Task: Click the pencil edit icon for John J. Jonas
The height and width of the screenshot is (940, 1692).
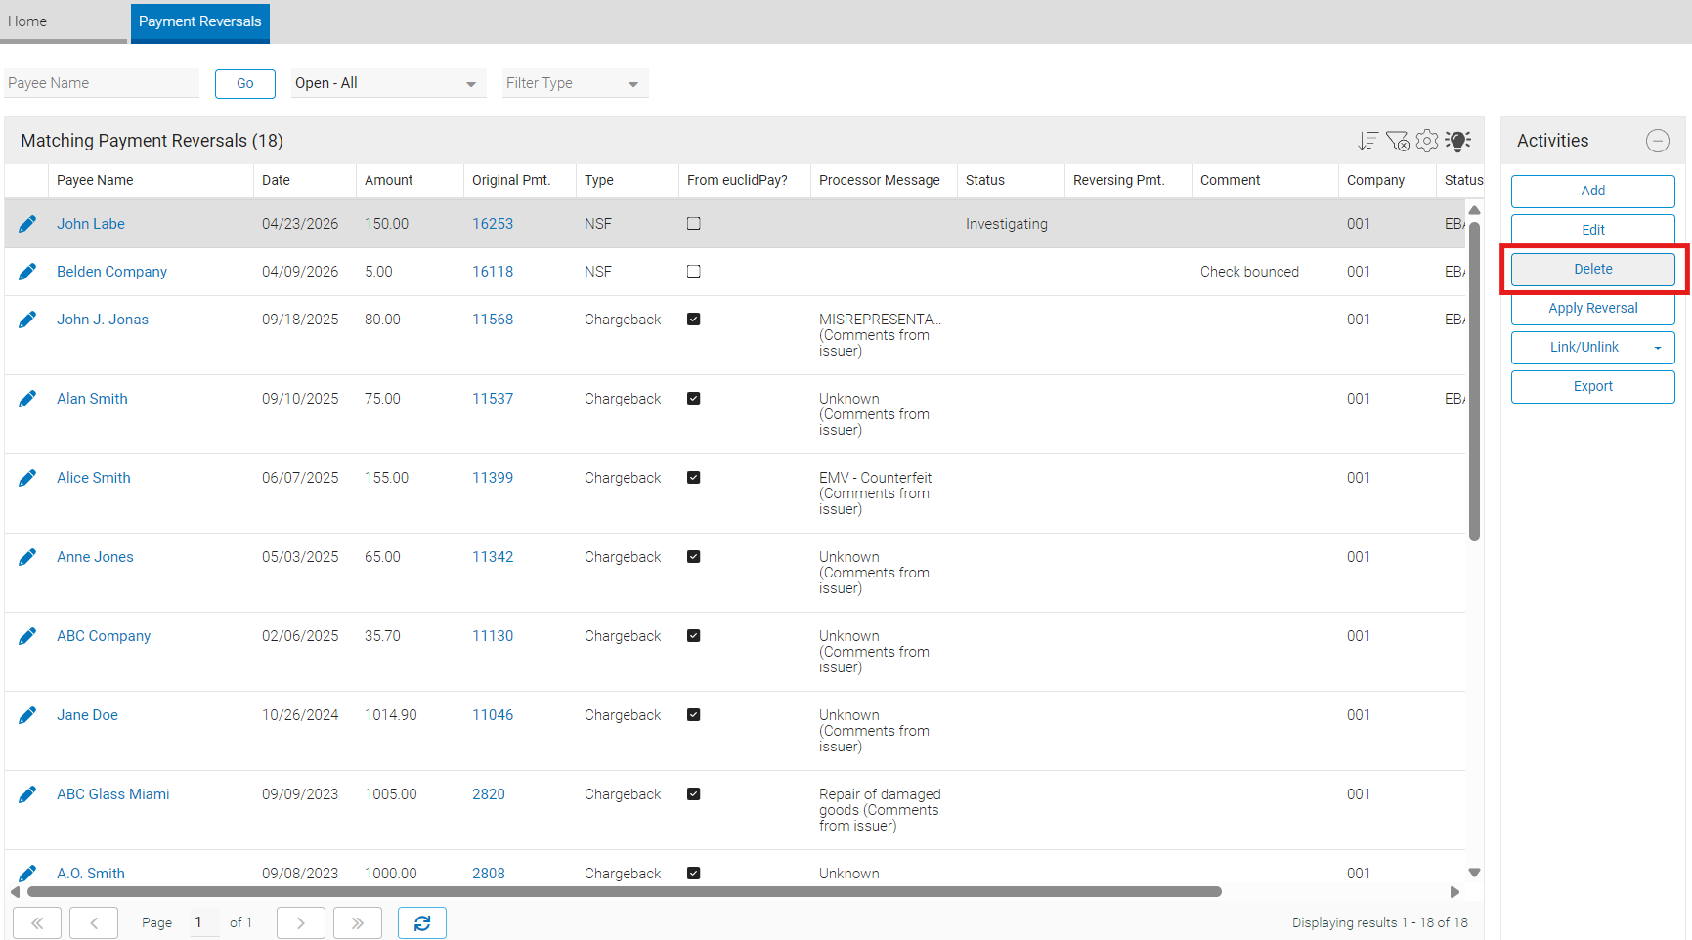Action: pyautogui.click(x=27, y=320)
